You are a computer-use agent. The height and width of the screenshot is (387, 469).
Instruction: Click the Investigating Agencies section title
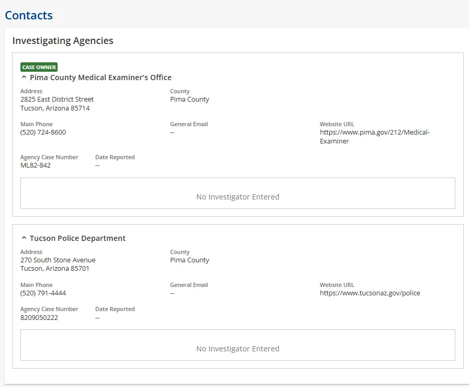pos(63,41)
